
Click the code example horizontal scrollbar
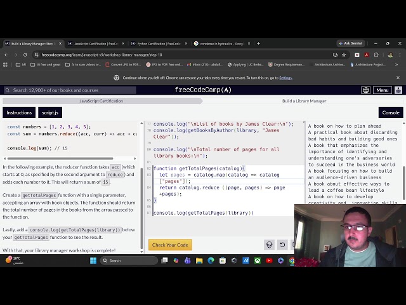coord(60,158)
